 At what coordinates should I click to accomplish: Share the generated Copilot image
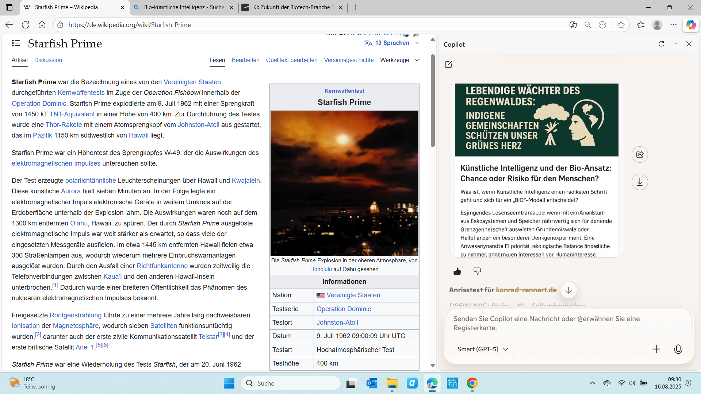pyautogui.click(x=640, y=154)
